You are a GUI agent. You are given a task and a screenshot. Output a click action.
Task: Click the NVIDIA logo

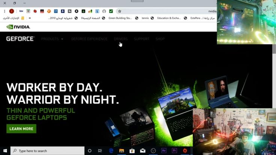(x=18, y=27)
